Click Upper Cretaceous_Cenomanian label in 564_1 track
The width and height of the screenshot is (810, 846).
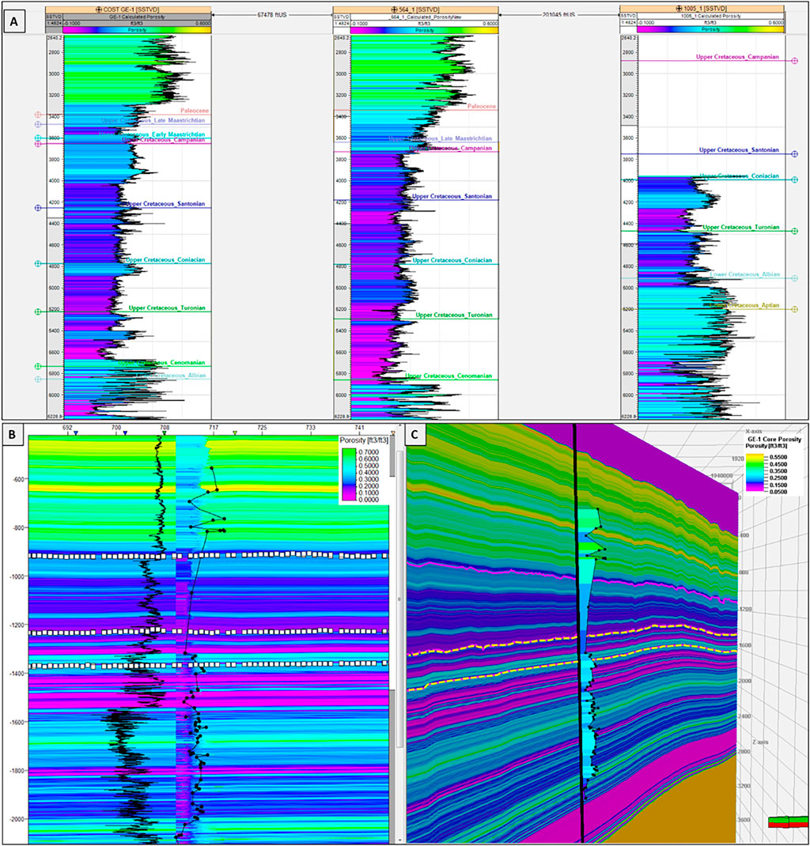449,376
